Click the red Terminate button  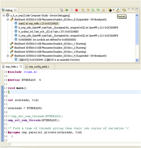pyautogui.click(x=76, y=10)
